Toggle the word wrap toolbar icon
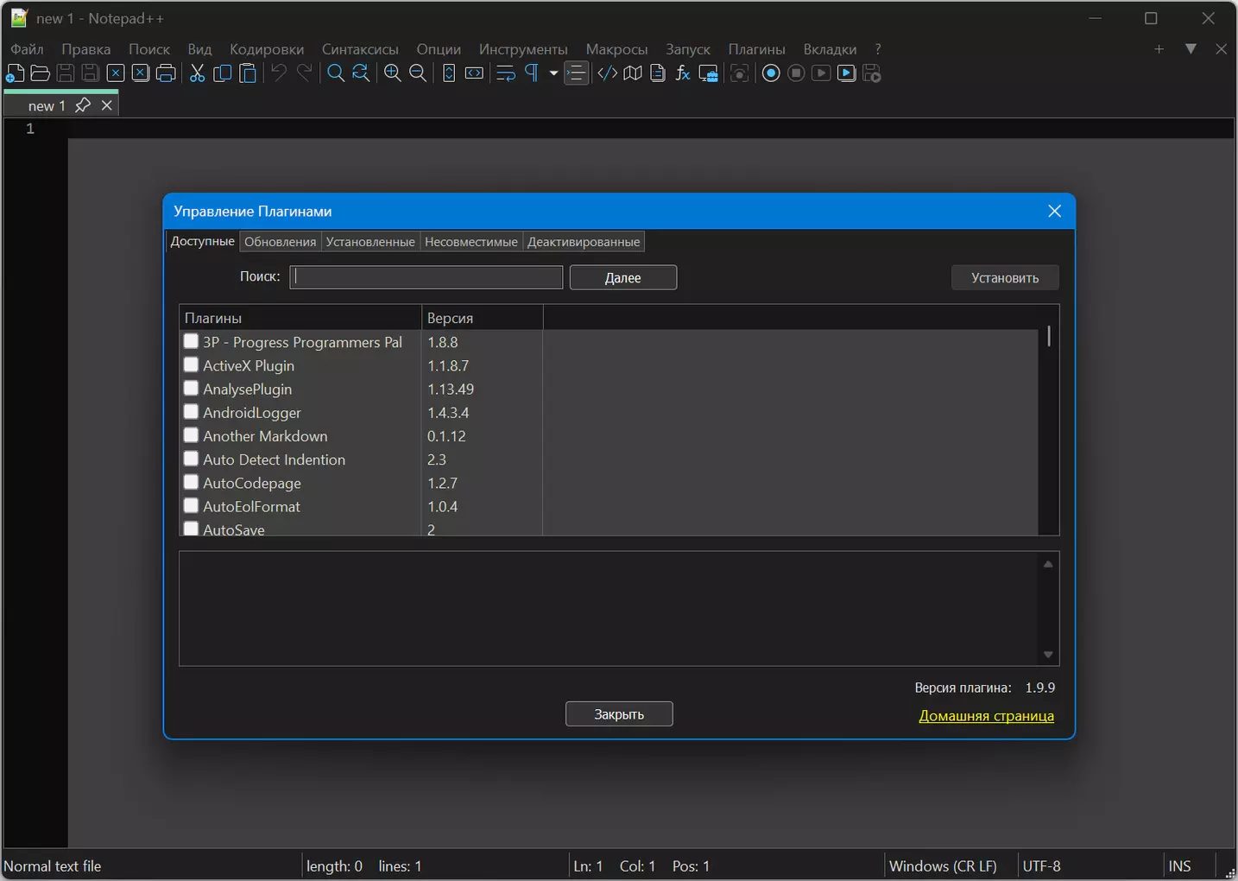 click(x=506, y=73)
